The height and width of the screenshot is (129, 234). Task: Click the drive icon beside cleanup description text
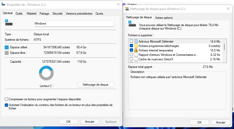(x=132, y=24)
